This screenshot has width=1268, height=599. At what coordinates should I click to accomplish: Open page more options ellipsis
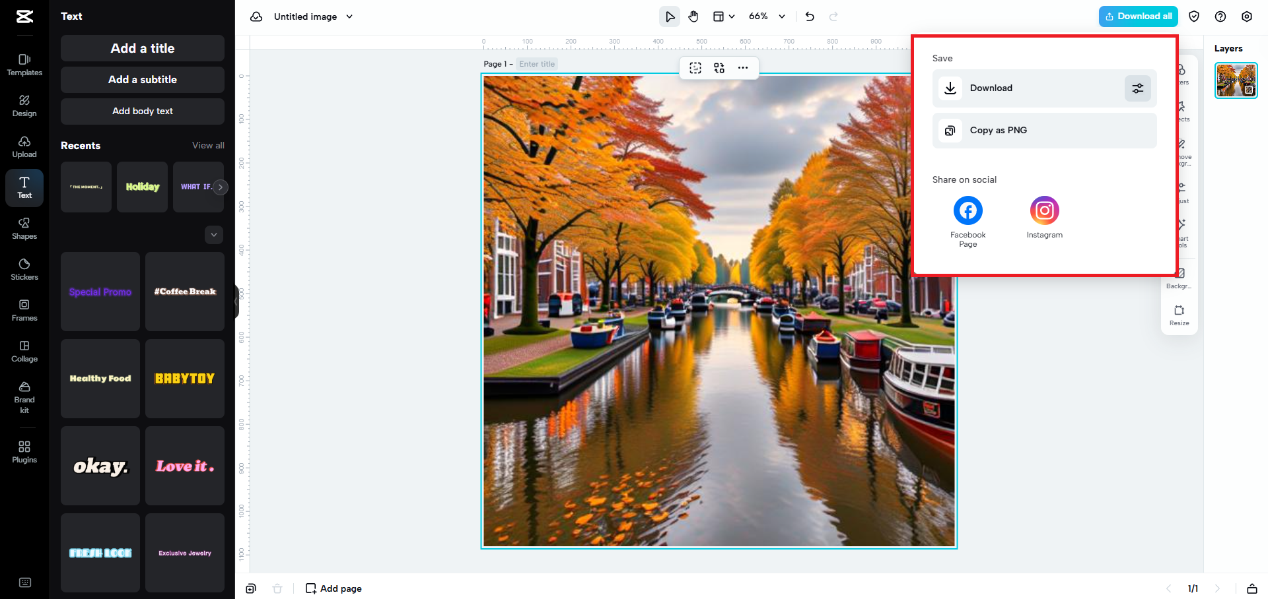tap(743, 68)
